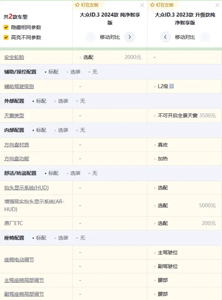Image resolution: width=222 pixels, height=300 pixels.
Task: Click the disabled left arrow of 2024款 column
Action: click(x=90, y=37)
